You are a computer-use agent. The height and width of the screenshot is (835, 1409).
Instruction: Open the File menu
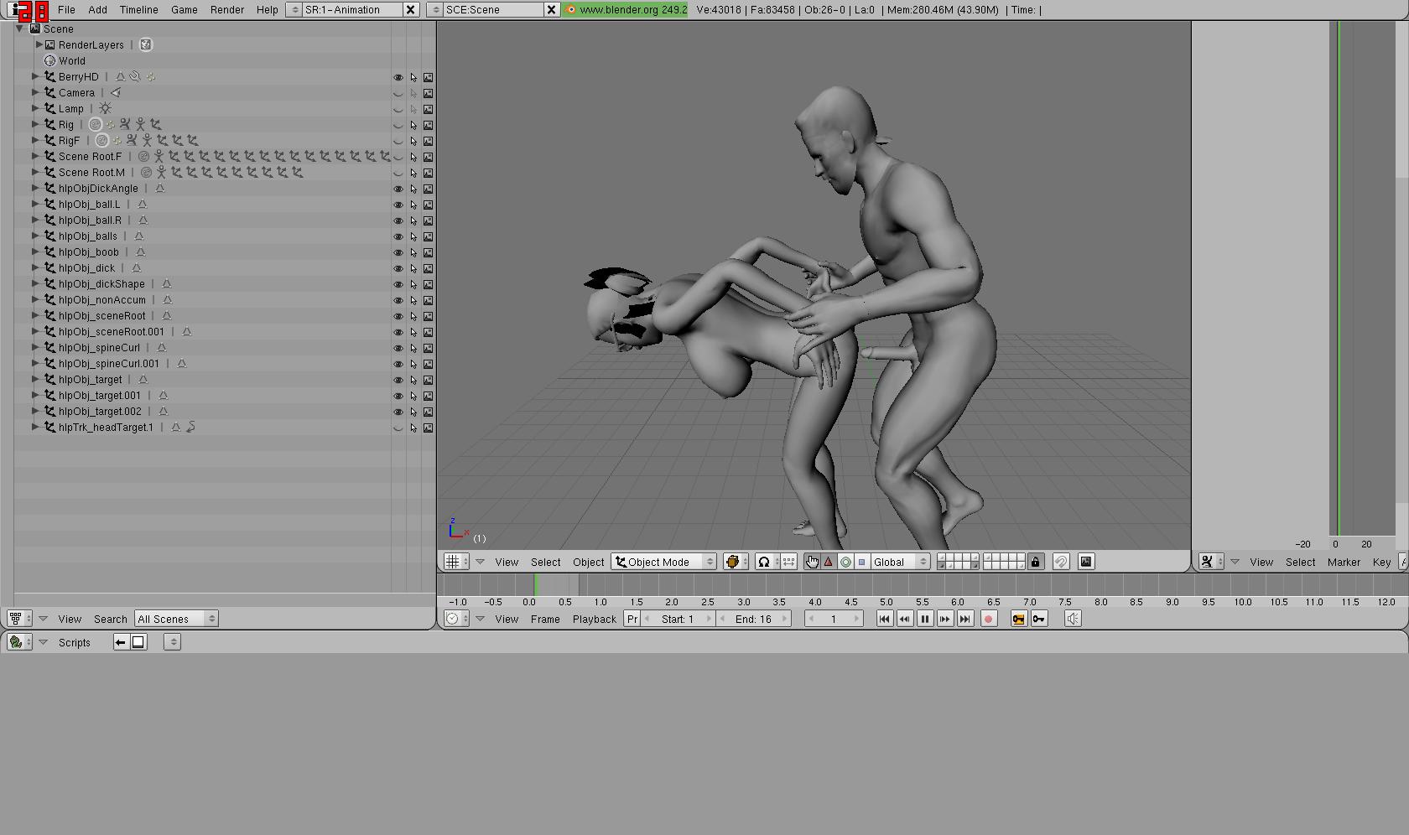[x=66, y=10]
